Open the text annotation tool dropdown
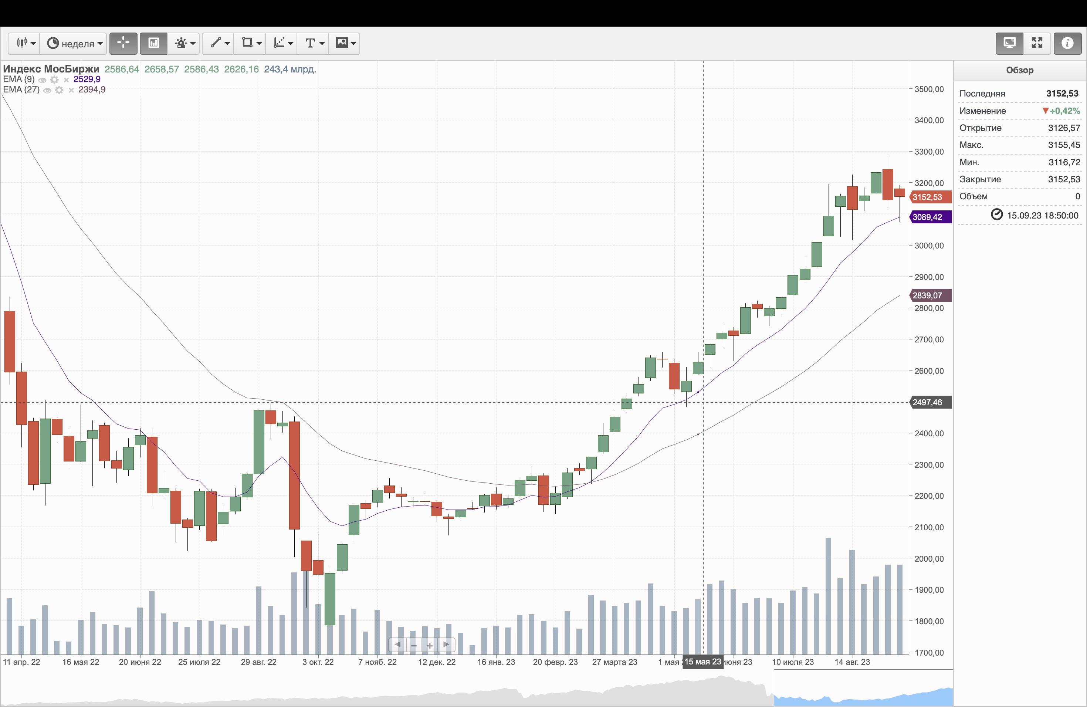Image resolution: width=1087 pixels, height=707 pixels. (313, 43)
